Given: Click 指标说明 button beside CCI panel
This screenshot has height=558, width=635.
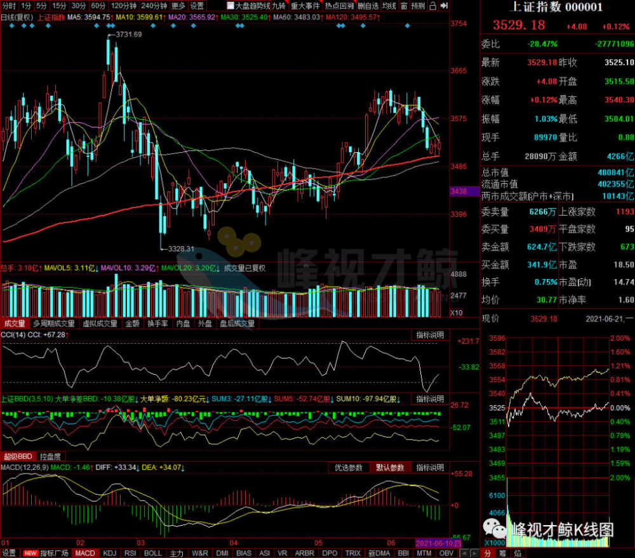Looking at the screenshot, I should [430, 335].
